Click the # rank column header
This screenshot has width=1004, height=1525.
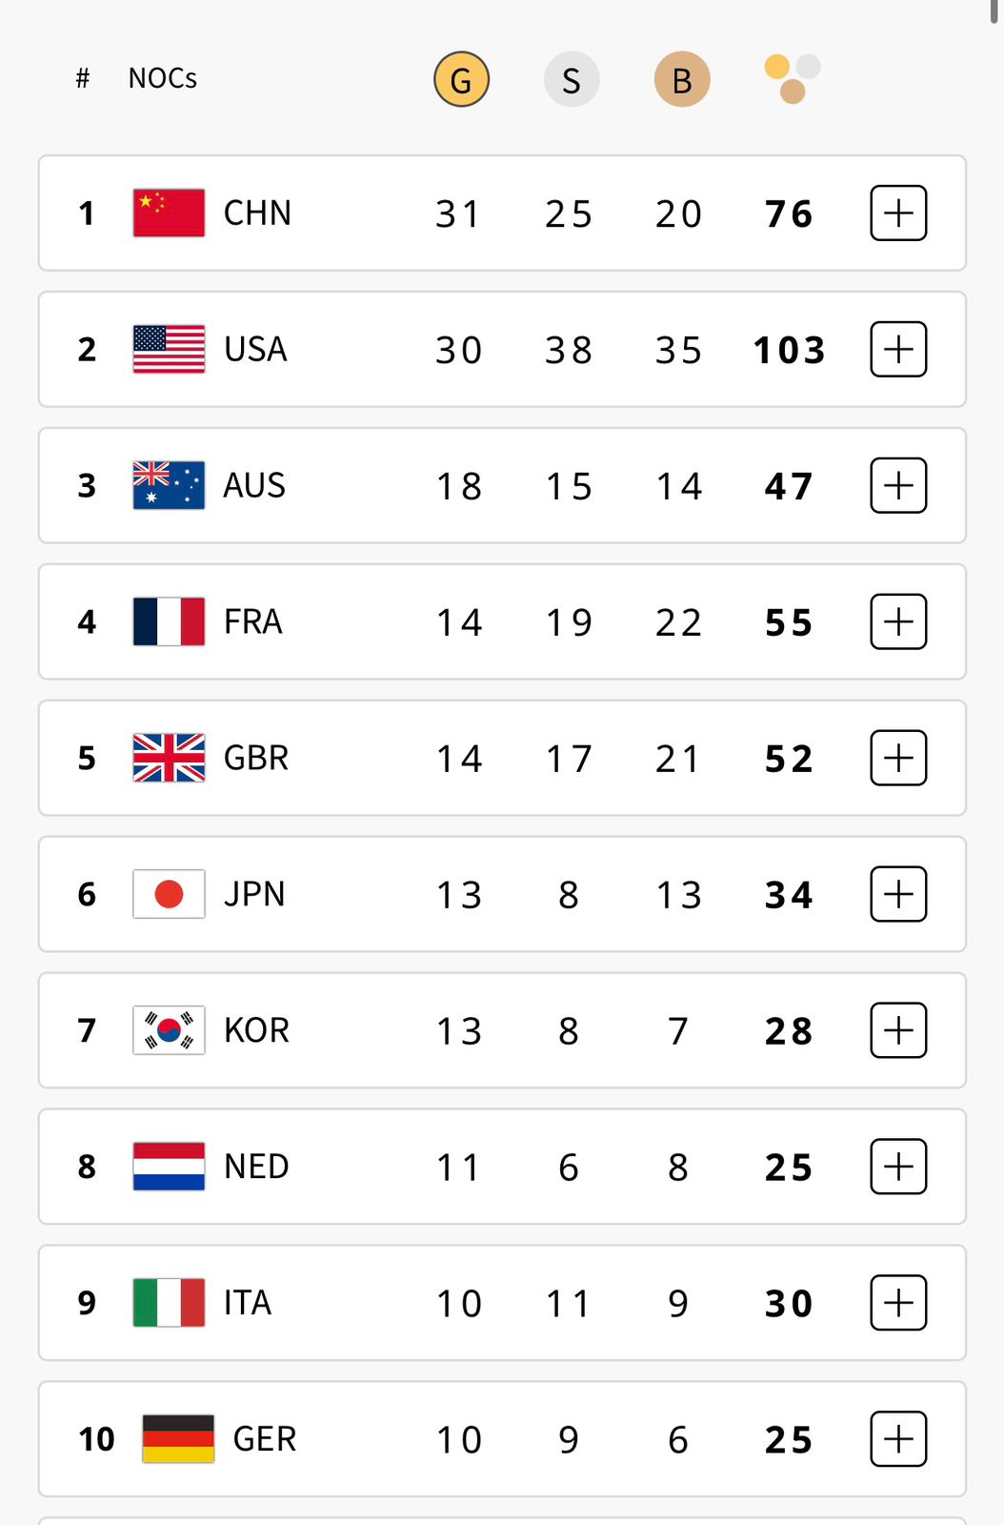pyautogui.click(x=83, y=78)
